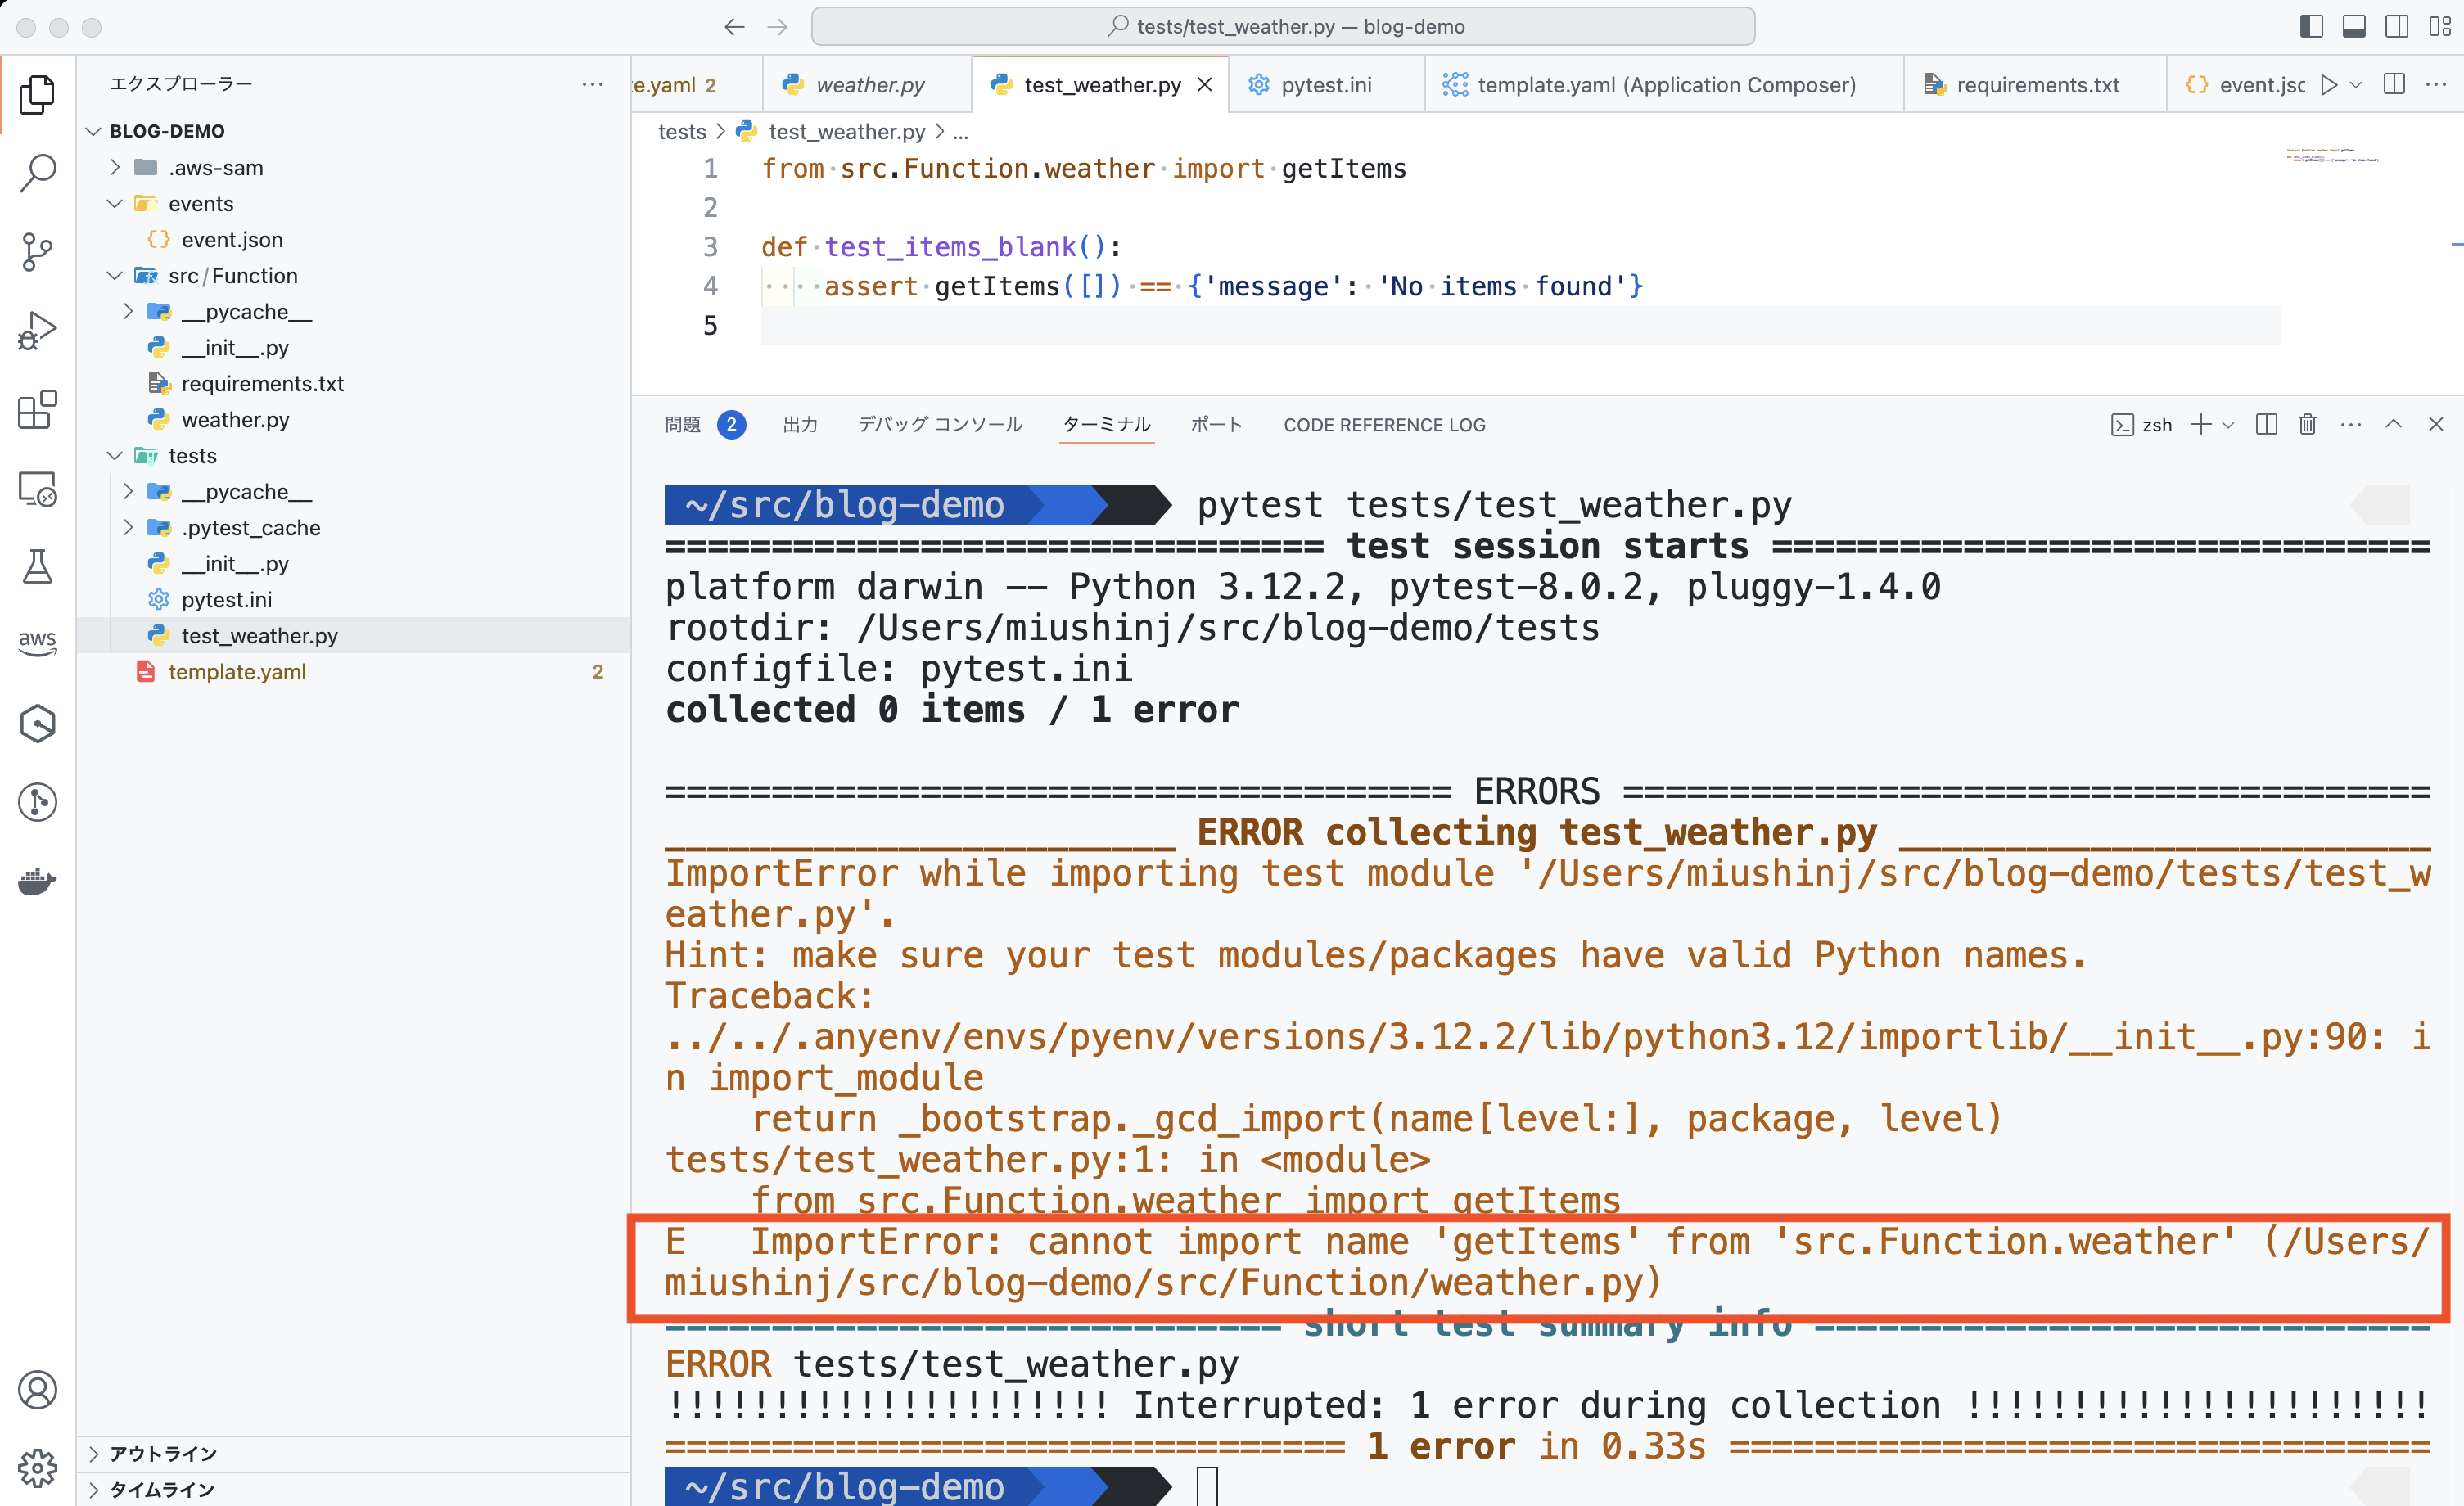This screenshot has height=1506, width=2464.
Task: Expand the Outline section
Action: click(x=353, y=1453)
